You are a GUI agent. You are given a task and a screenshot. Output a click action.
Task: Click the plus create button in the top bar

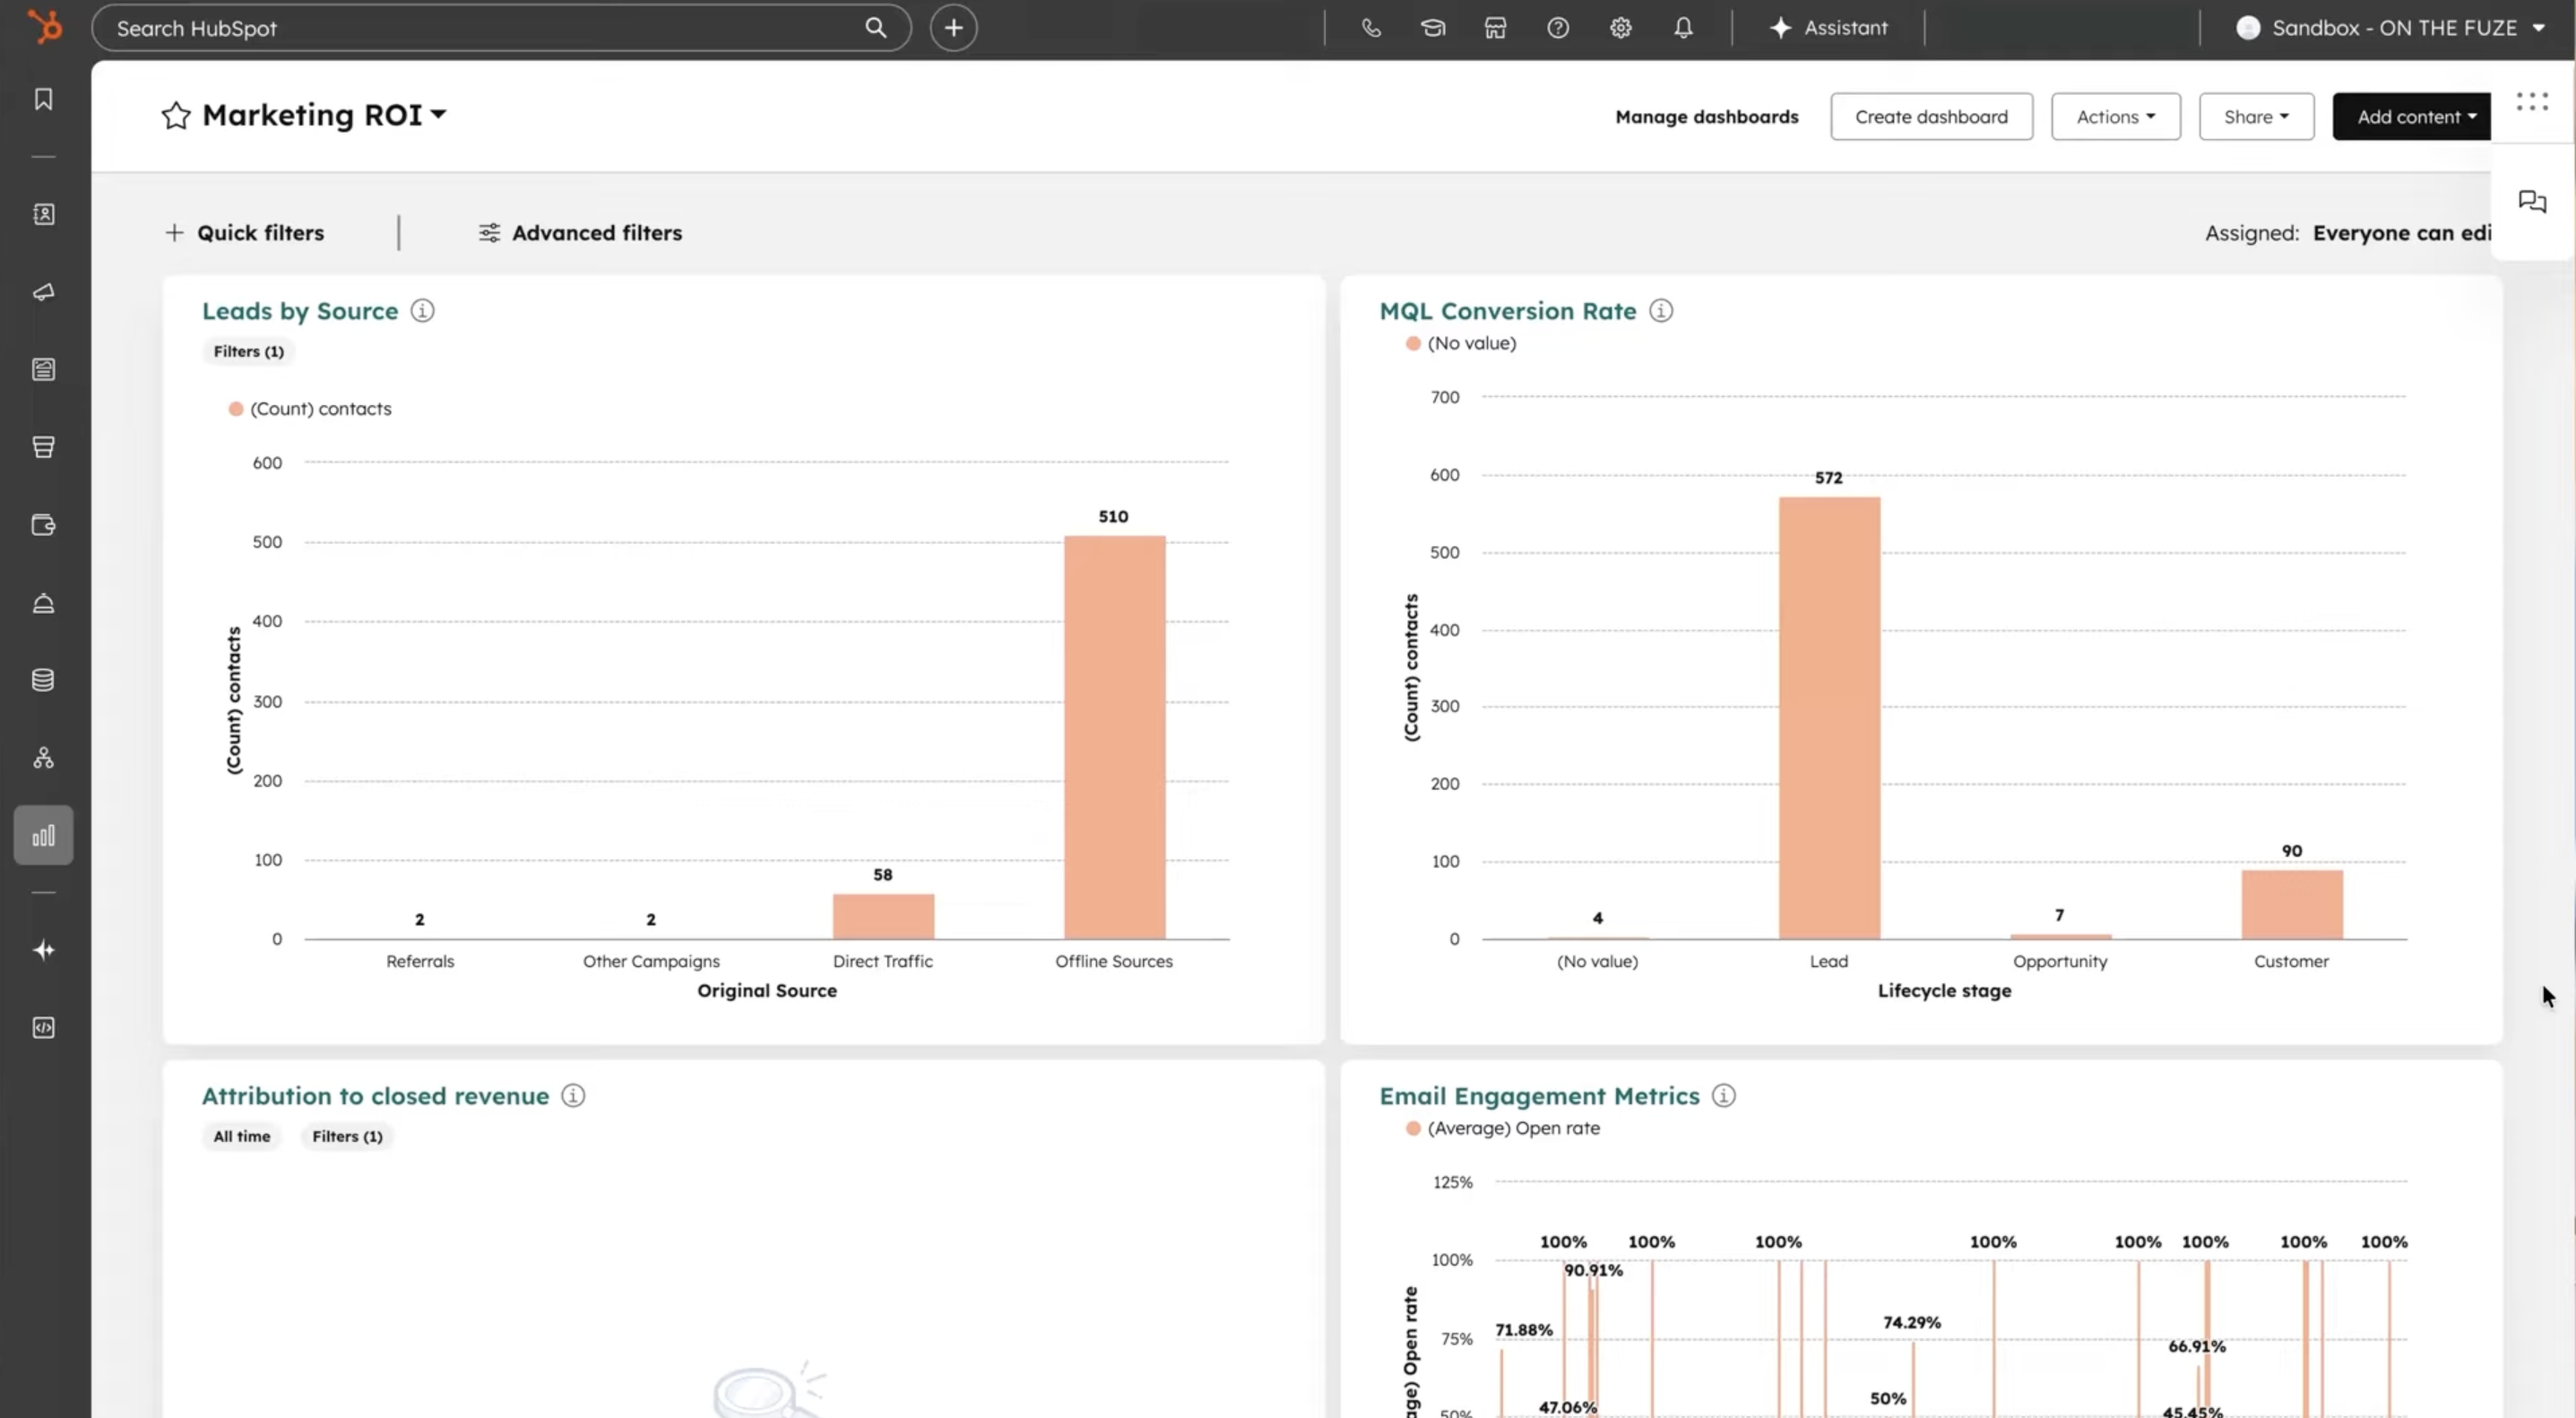[954, 28]
